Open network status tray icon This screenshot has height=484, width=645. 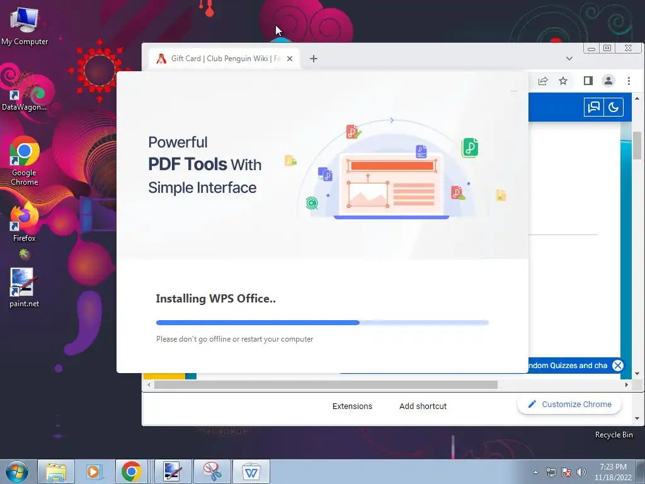click(x=551, y=472)
